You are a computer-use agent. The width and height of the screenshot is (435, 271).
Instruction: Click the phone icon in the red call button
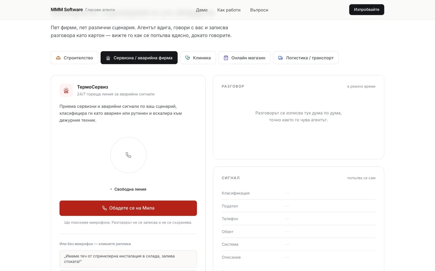pos(104,208)
